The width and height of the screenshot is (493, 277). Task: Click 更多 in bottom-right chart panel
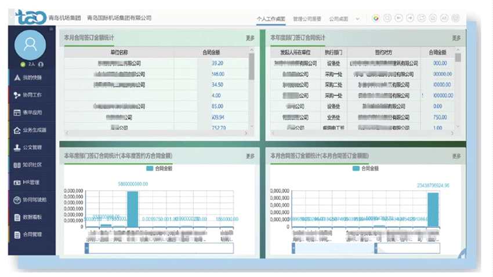pos(456,156)
